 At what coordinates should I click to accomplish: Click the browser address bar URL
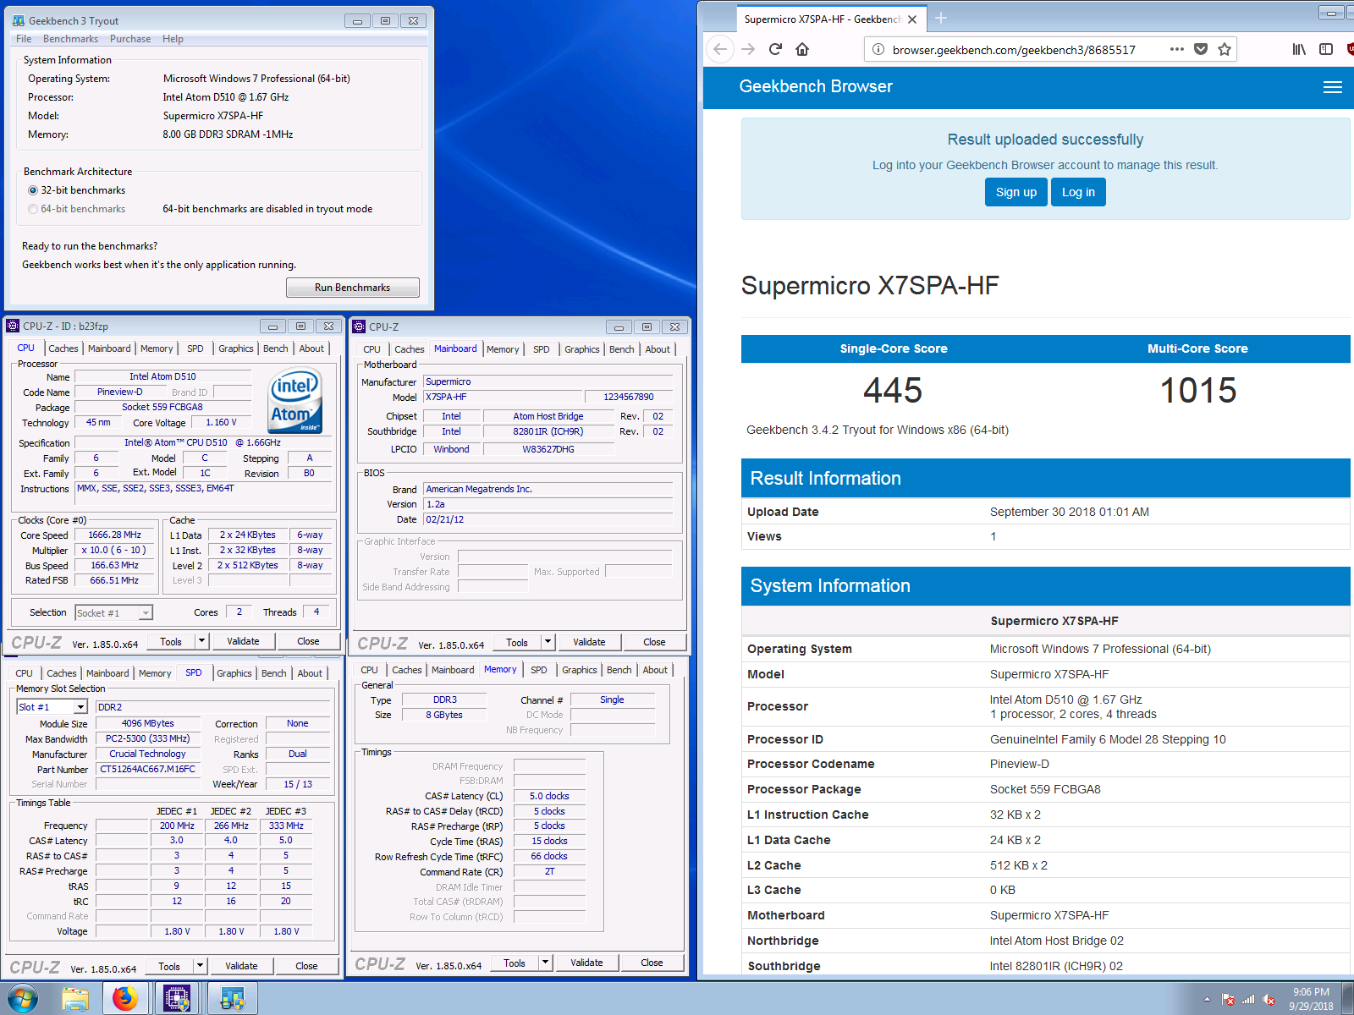[1014, 50]
